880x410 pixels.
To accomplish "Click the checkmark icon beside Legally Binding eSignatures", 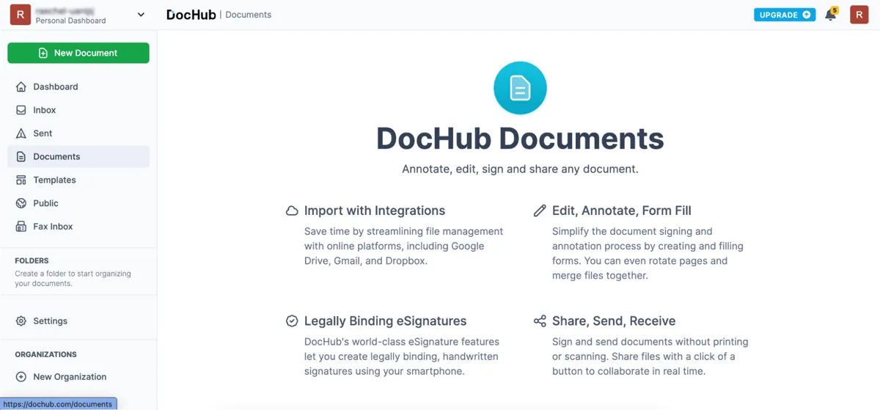I will (x=292, y=321).
